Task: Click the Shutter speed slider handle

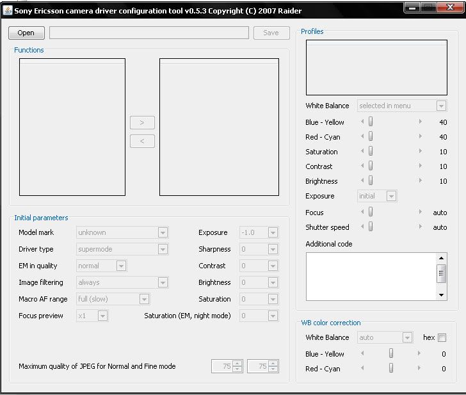Action: 371,227
